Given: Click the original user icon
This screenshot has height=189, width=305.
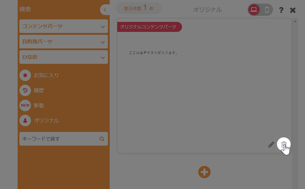Looking at the screenshot, I should (25, 121).
